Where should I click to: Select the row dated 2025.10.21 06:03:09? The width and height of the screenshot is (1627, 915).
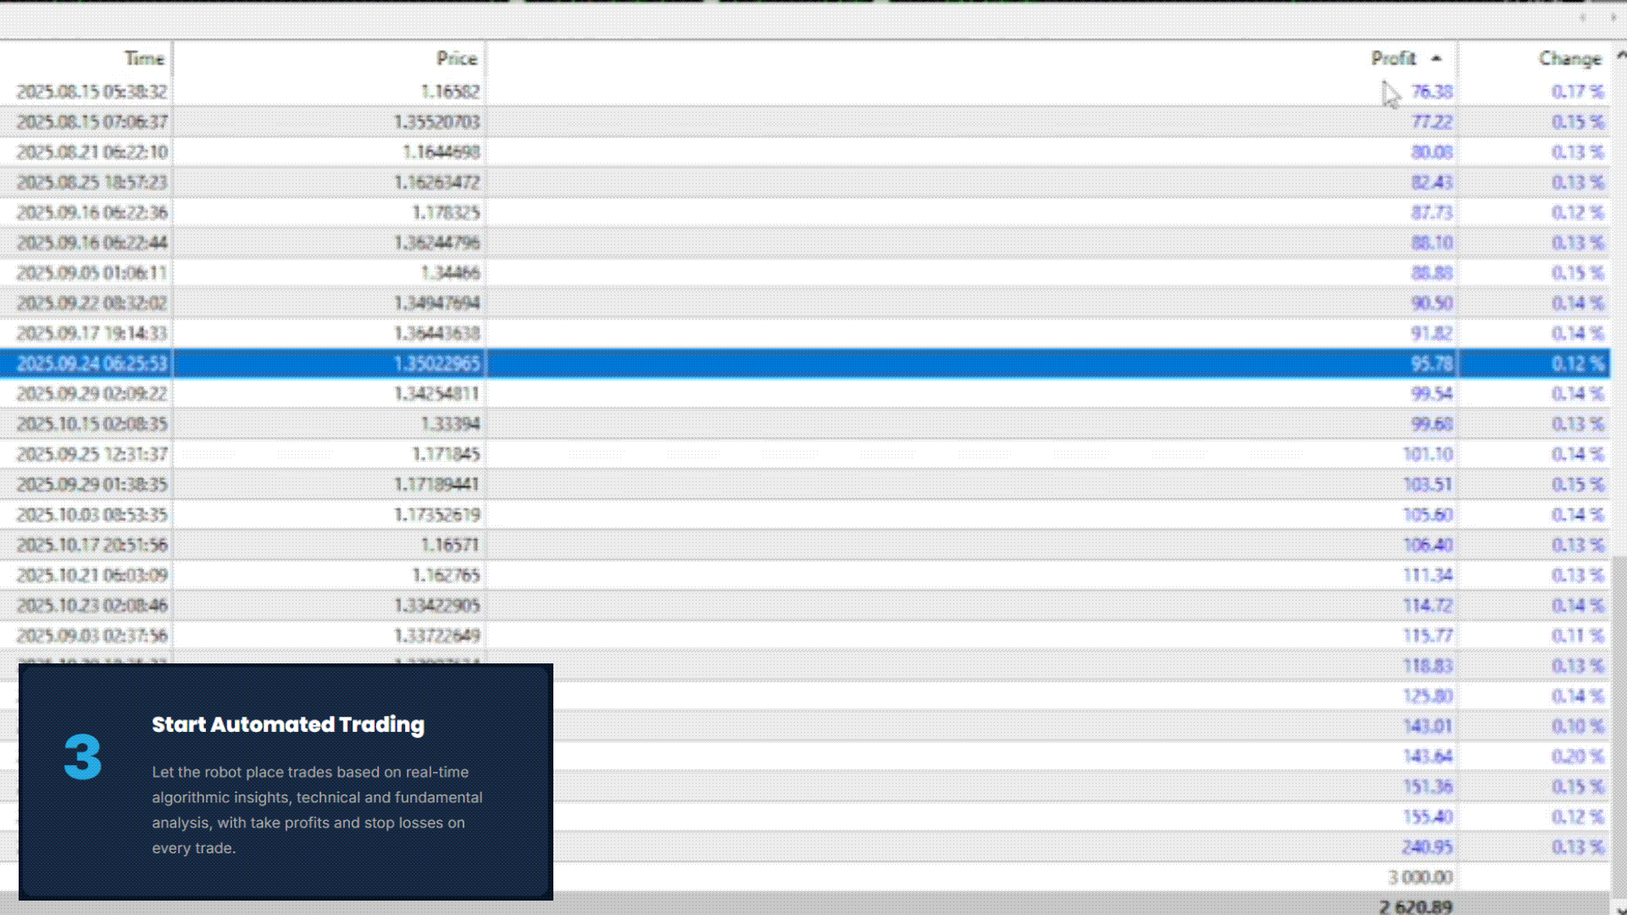(x=92, y=575)
